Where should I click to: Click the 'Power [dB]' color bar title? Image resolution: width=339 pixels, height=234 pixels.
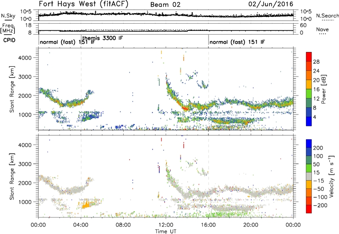click(x=324, y=89)
